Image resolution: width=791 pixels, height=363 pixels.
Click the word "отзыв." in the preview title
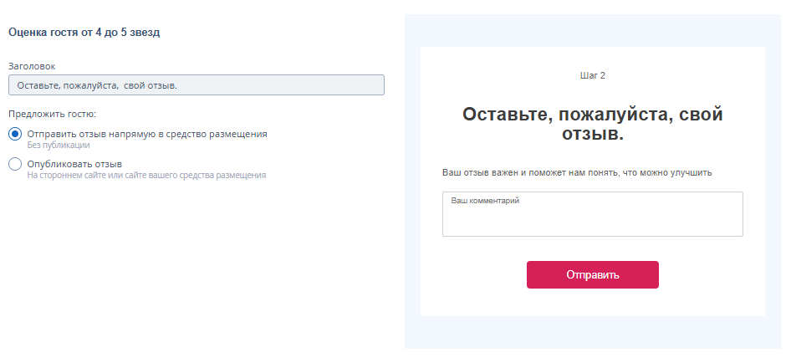(x=592, y=133)
